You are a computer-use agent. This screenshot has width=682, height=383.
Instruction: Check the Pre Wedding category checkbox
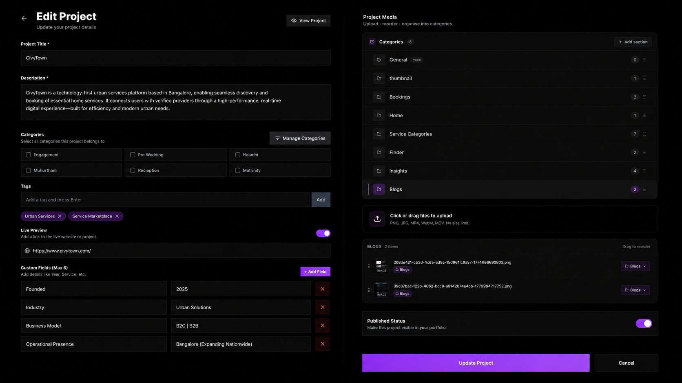tap(133, 155)
